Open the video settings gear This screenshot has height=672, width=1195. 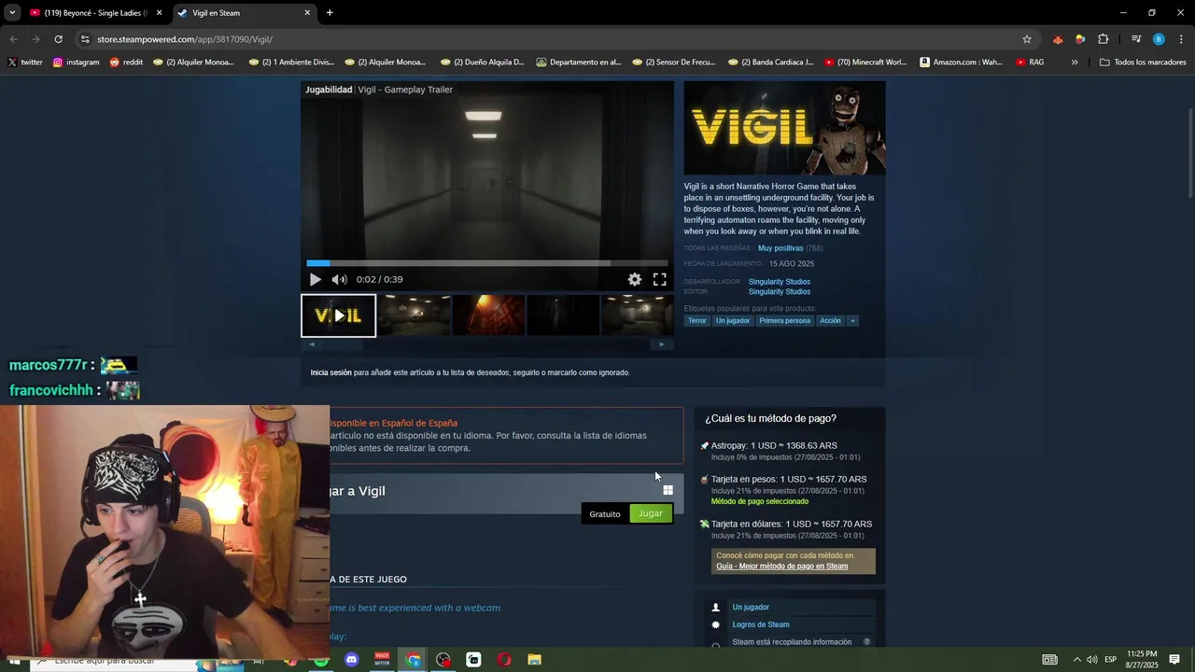[x=635, y=279]
